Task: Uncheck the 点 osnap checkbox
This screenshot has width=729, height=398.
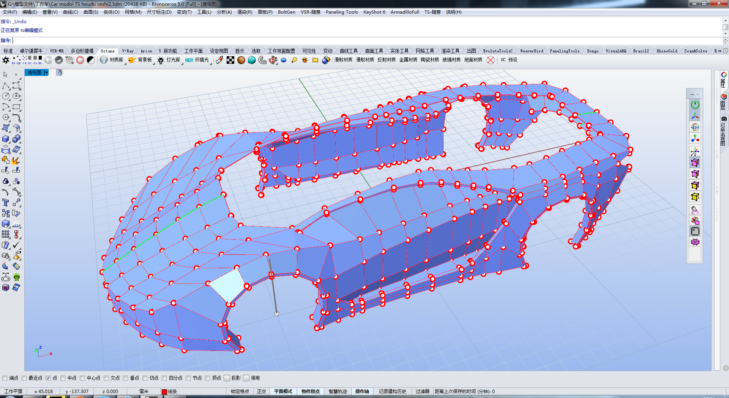Action: click(x=48, y=378)
